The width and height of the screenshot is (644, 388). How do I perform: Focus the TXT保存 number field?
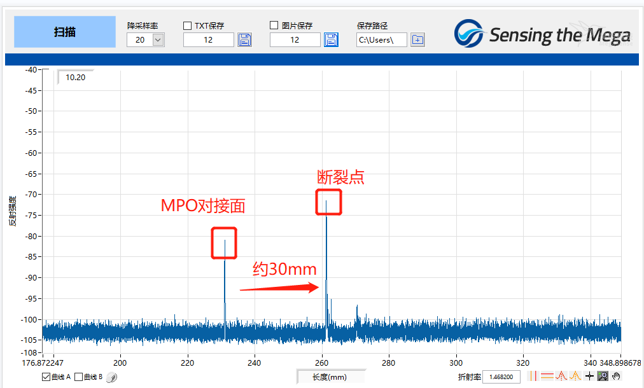click(x=209, y=40)
